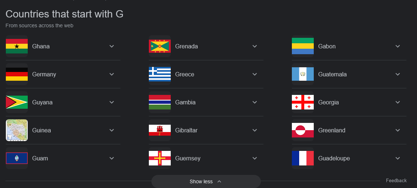Click the Guam flag icon
417x188 pixels.
pos(17,158)
